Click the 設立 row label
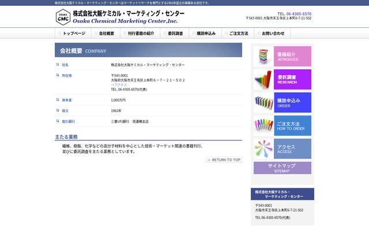369x231 pixels. point(65,111)
